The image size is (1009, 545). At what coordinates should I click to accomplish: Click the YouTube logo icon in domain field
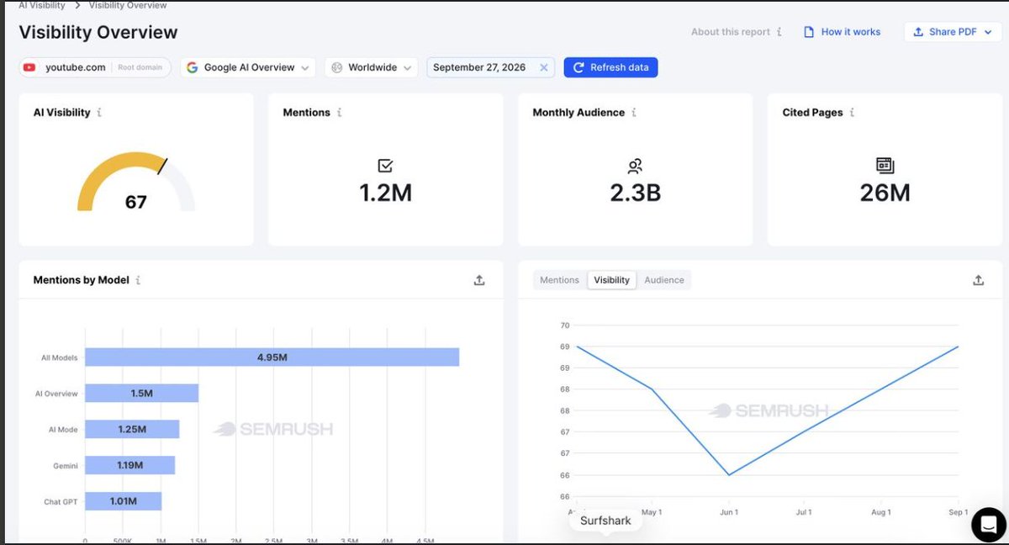tap(30, 67)
